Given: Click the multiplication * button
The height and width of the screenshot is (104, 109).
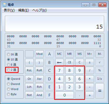Looking at the screenshot, I should pyautogui.click(x=90, y=79).
